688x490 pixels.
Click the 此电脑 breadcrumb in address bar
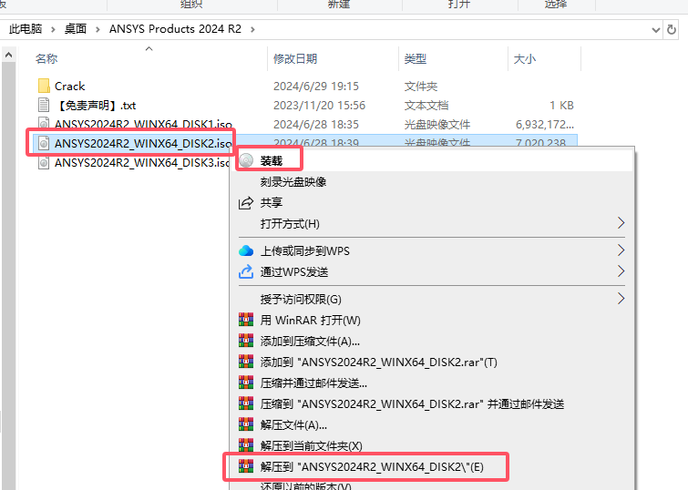(26, 28)
